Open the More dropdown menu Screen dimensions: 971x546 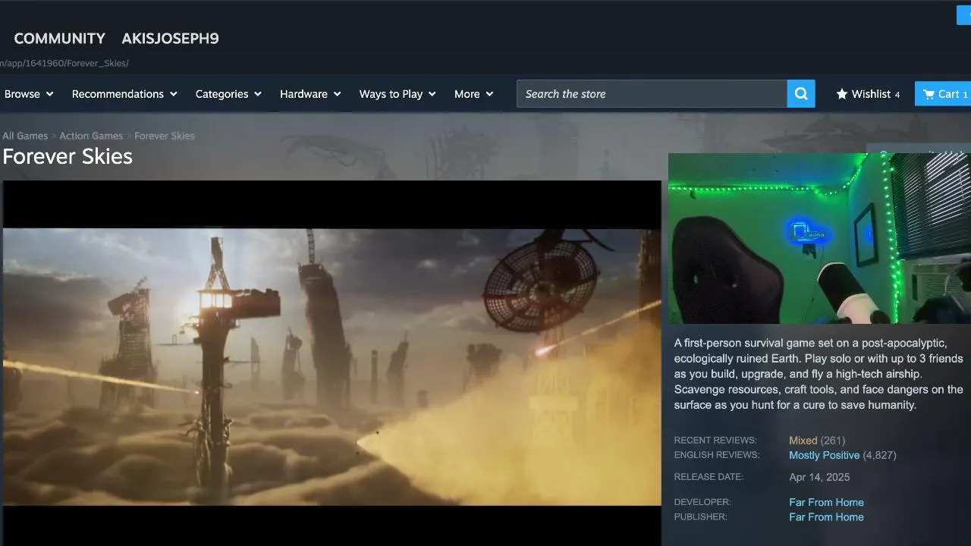[x=474, y=94]
